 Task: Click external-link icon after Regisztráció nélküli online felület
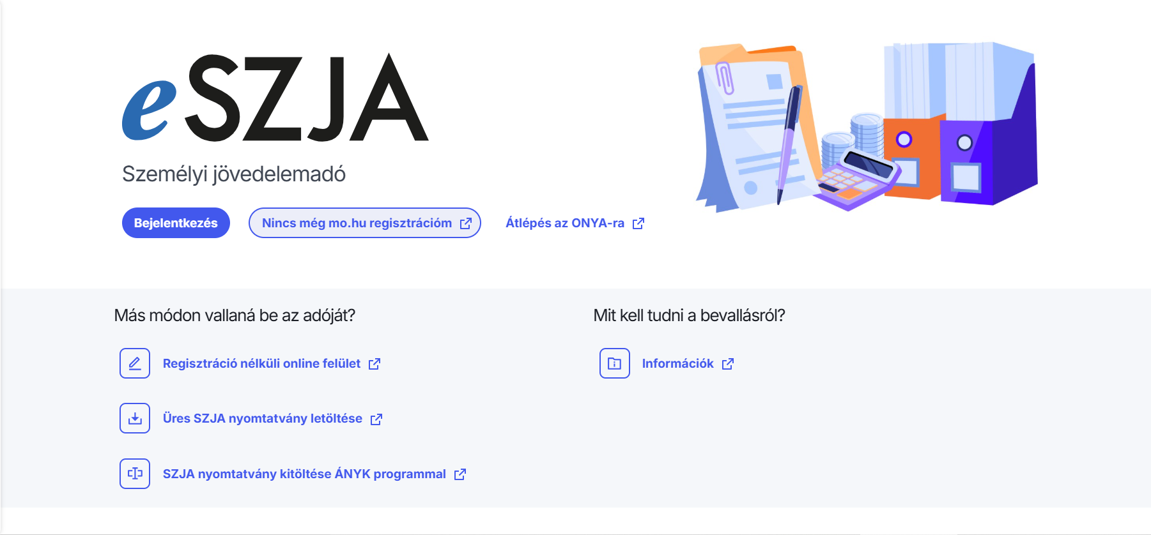375,364
